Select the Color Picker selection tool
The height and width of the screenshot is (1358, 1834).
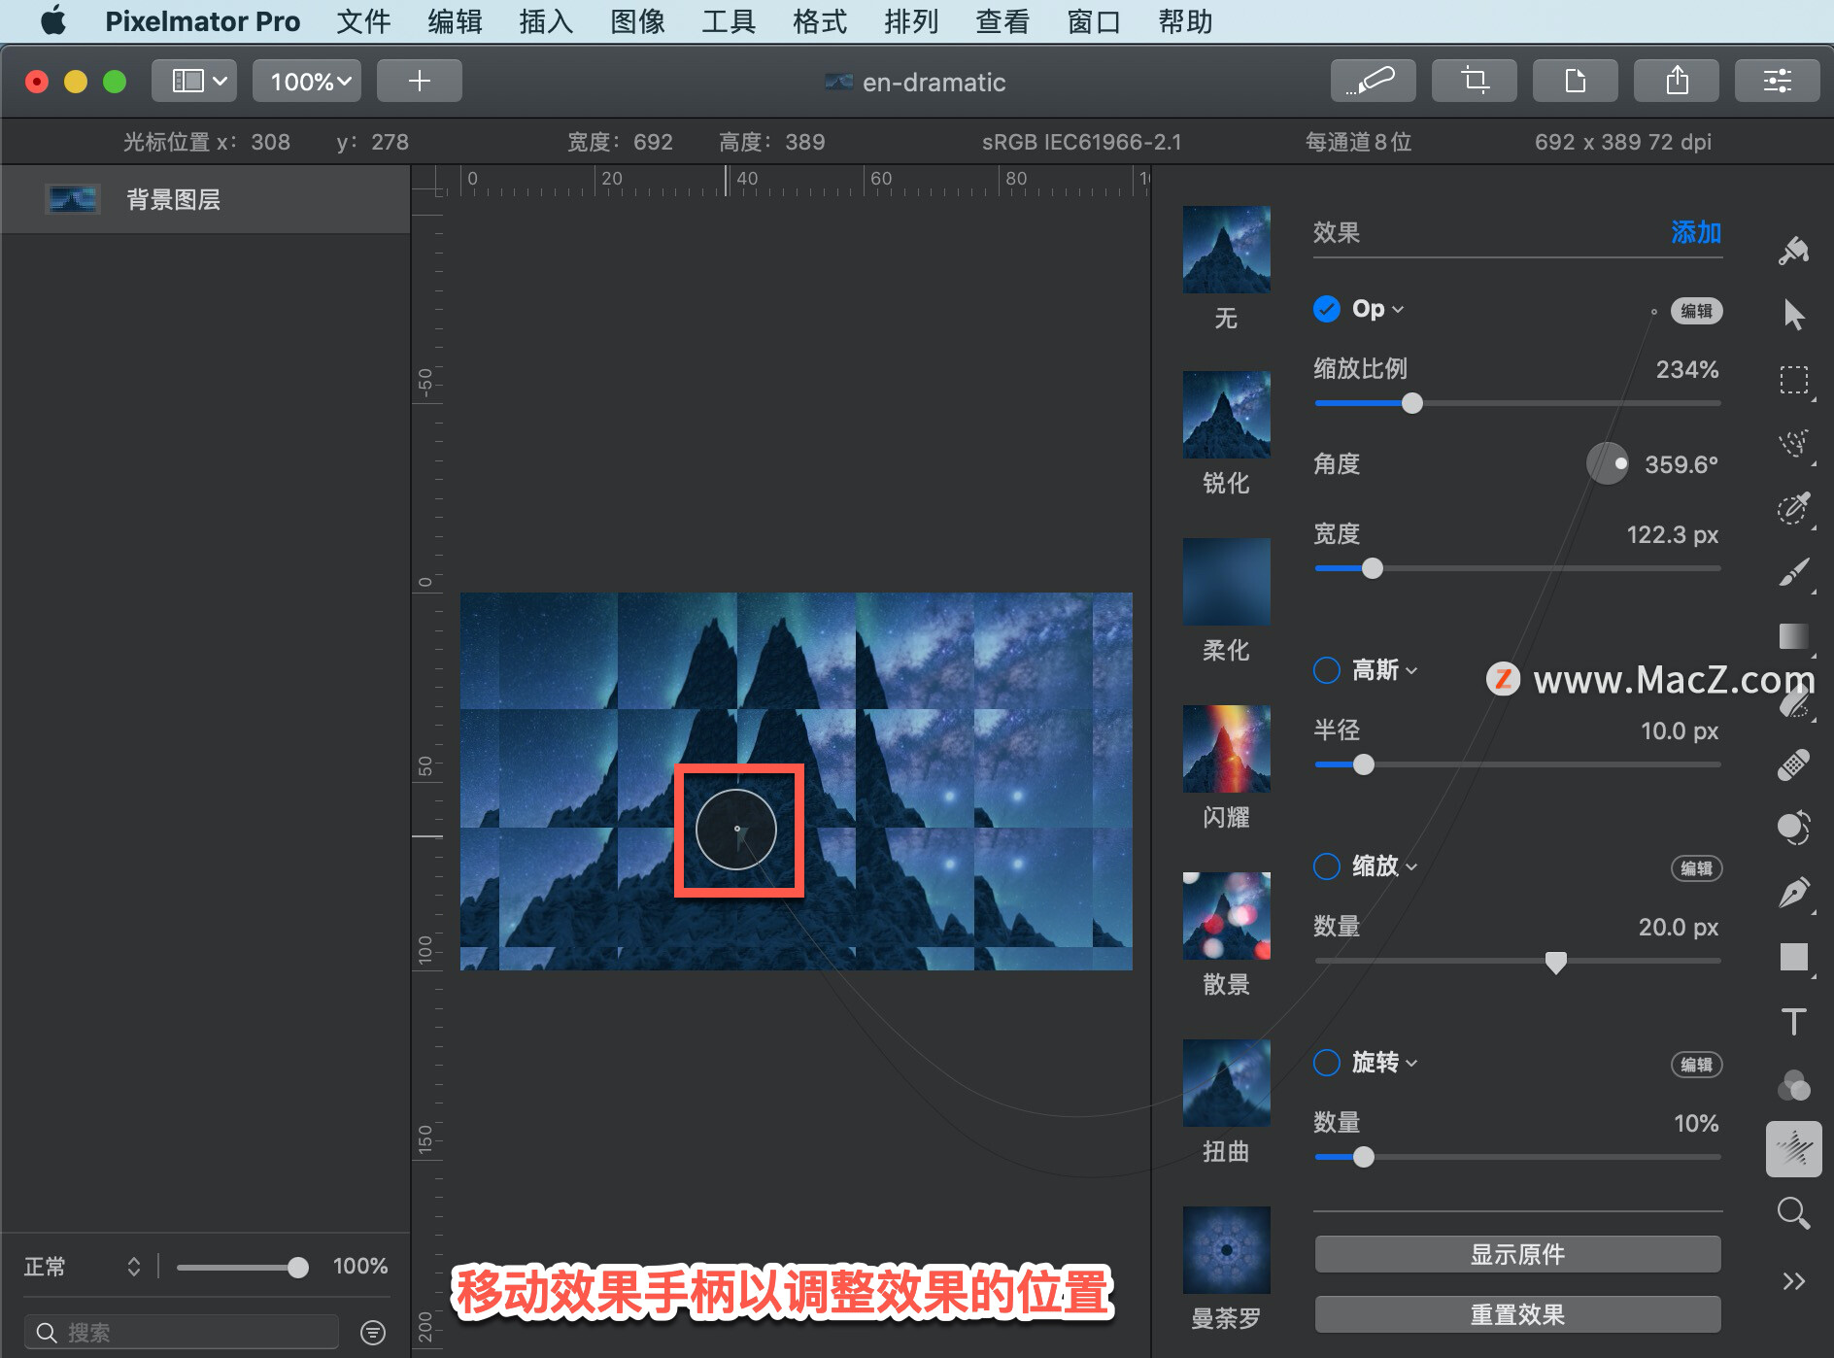[1793, 508]
